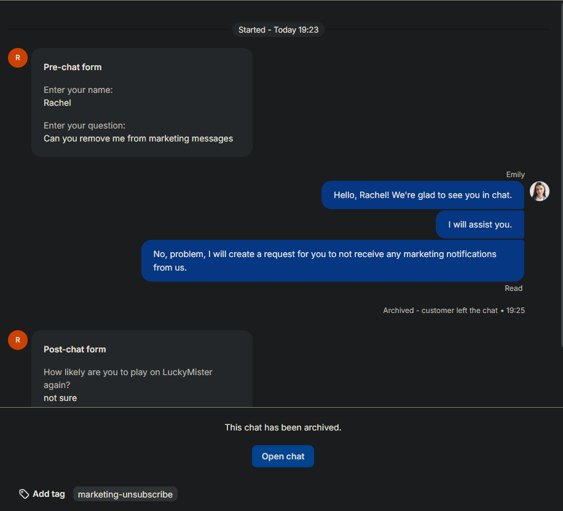Select the "Hello, Rachel!" greeting message bubble
This screenshot has height=511, width=563.
pos(422,195)
